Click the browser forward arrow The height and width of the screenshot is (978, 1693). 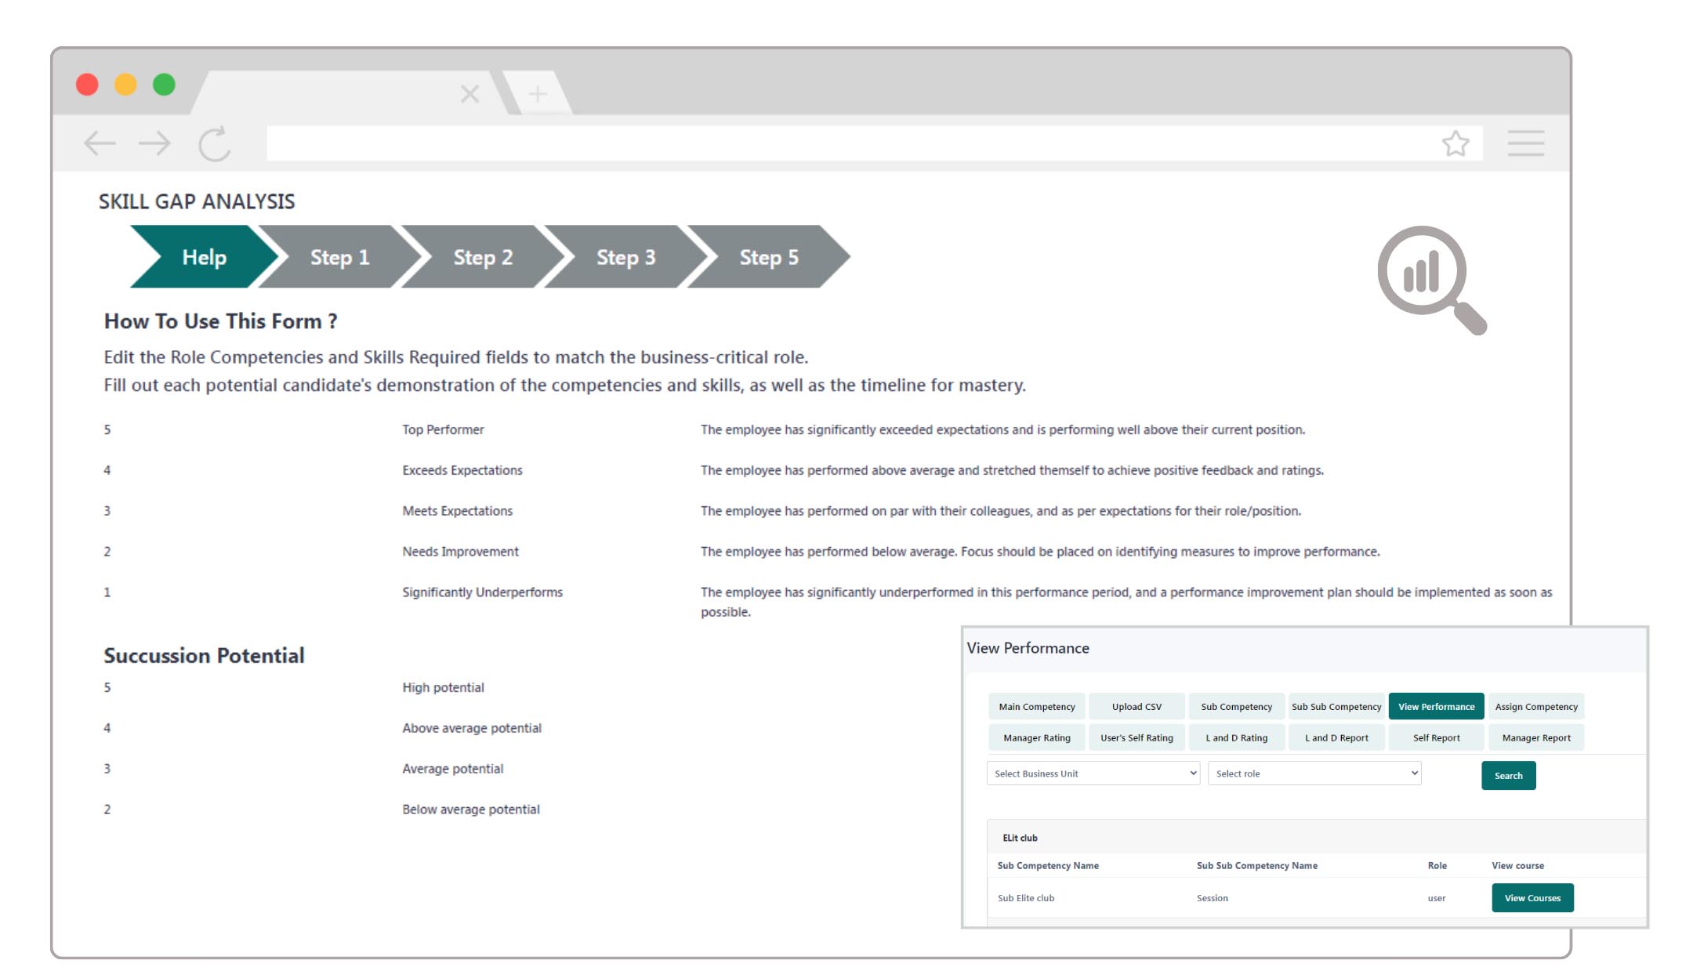[x=154, y=143]
